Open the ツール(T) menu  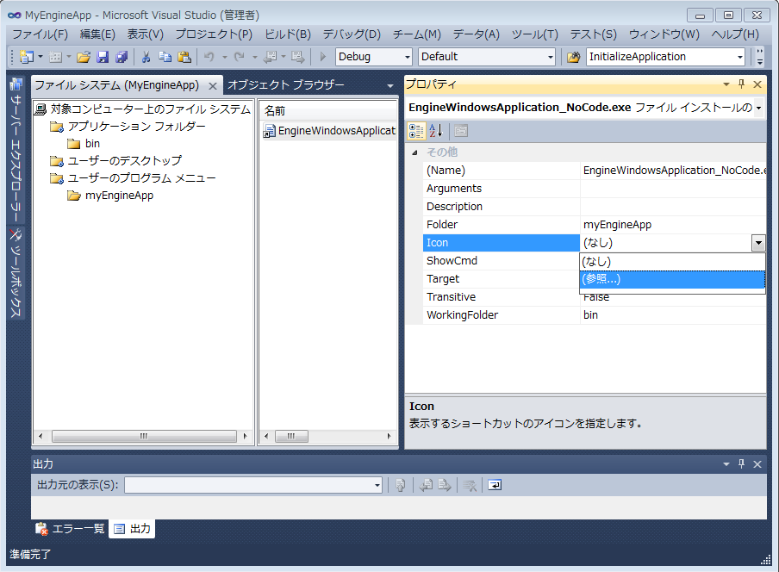tap(534, 34)
